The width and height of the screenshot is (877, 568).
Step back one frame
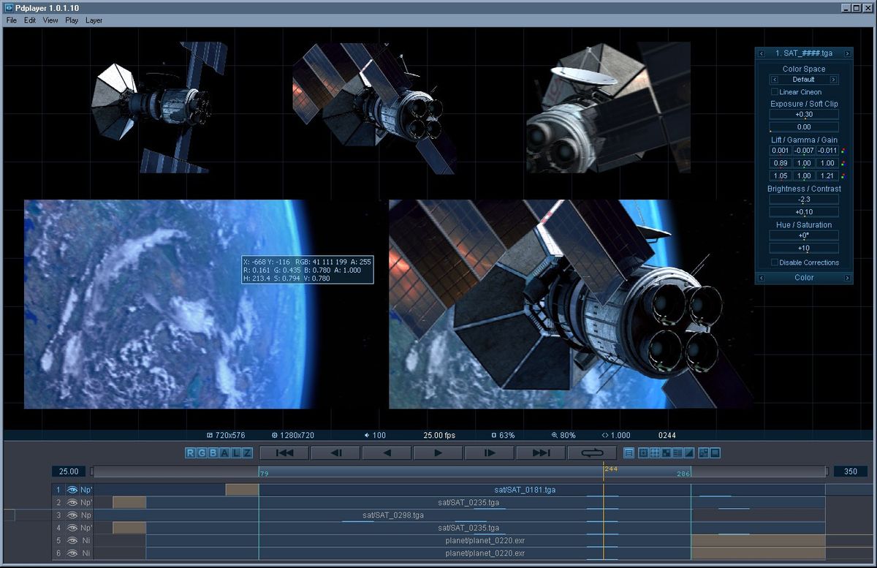(335, 453)
